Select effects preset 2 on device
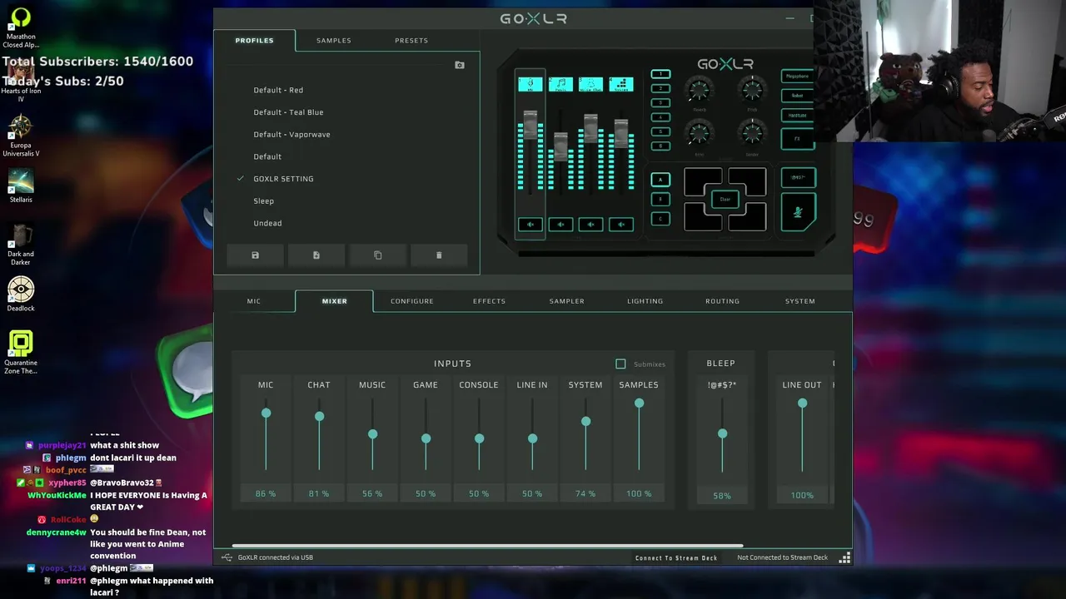Image resolution: width=1066 pixels, height=599 pixels. tap(660, 89)
